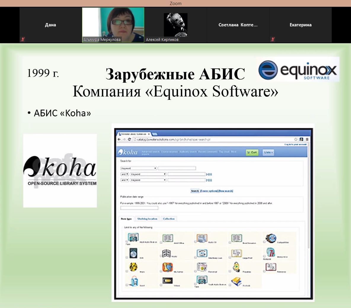The height and width of the screenshot is (308, 351).
Task: Tick checkbox beside audio book on tape
Action: (x=127, y=242)
